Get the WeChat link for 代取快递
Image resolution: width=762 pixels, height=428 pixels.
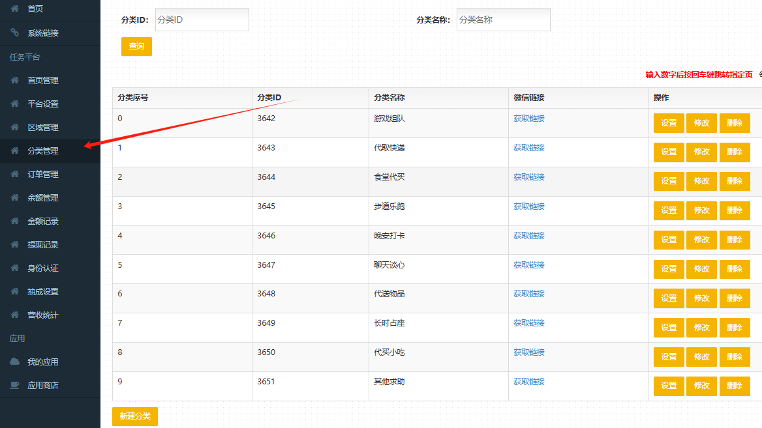click(x=528, y=148)
